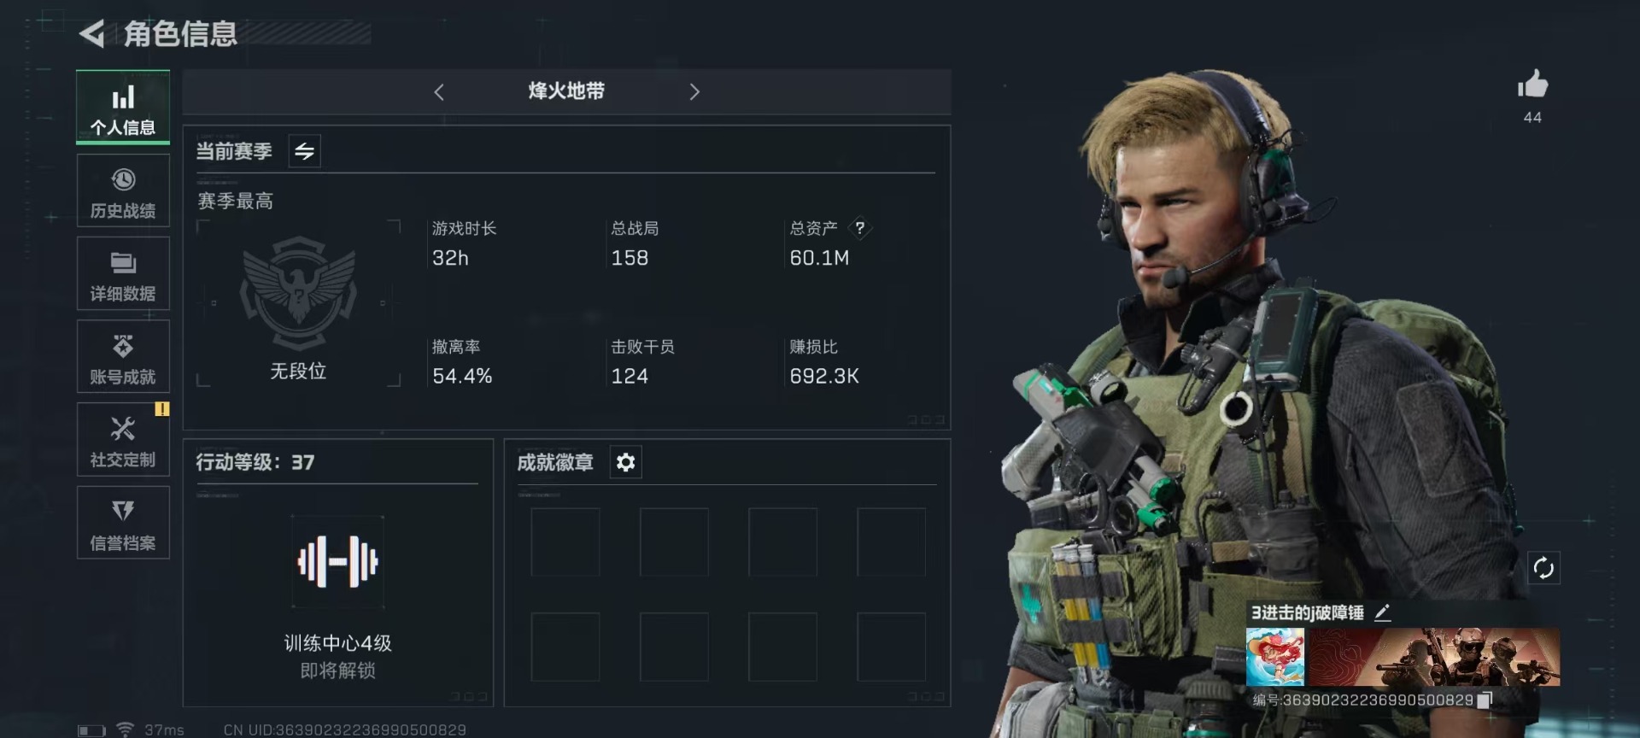The height and width of the screenshot is (738, 1640).
Task: Open the 成就徽章 gear settings
Action: tap(625, 462)
